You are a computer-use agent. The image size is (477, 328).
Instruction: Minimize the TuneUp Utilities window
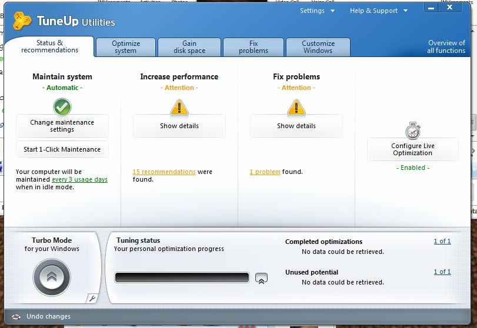(x=431, y=8)
